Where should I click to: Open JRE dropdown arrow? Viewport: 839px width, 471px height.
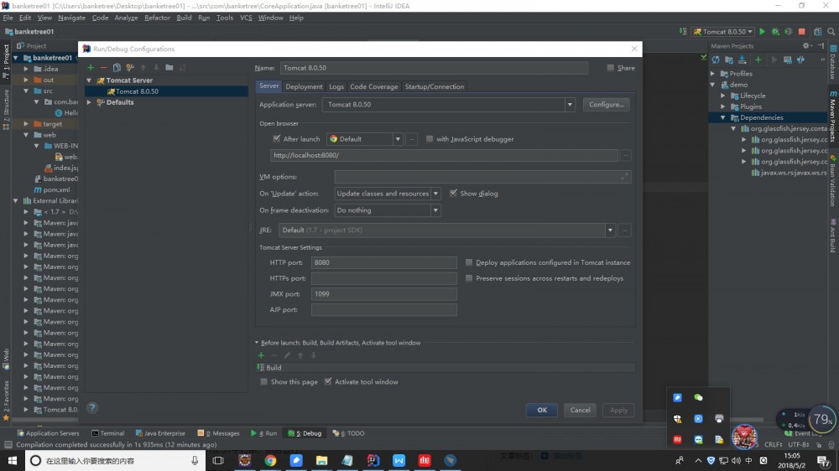click(610, 230)
